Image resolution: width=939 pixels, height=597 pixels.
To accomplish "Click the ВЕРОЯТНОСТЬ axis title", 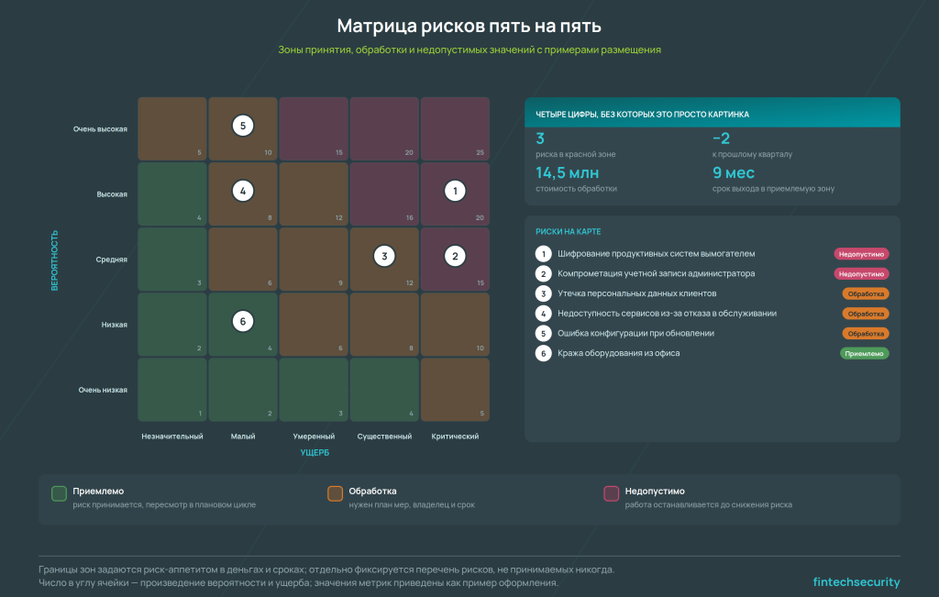I will pos(54,260).
